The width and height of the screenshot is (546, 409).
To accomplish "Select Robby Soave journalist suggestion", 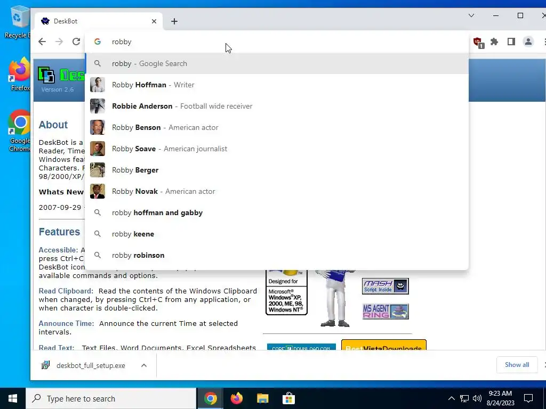I will tap(277, 149).
